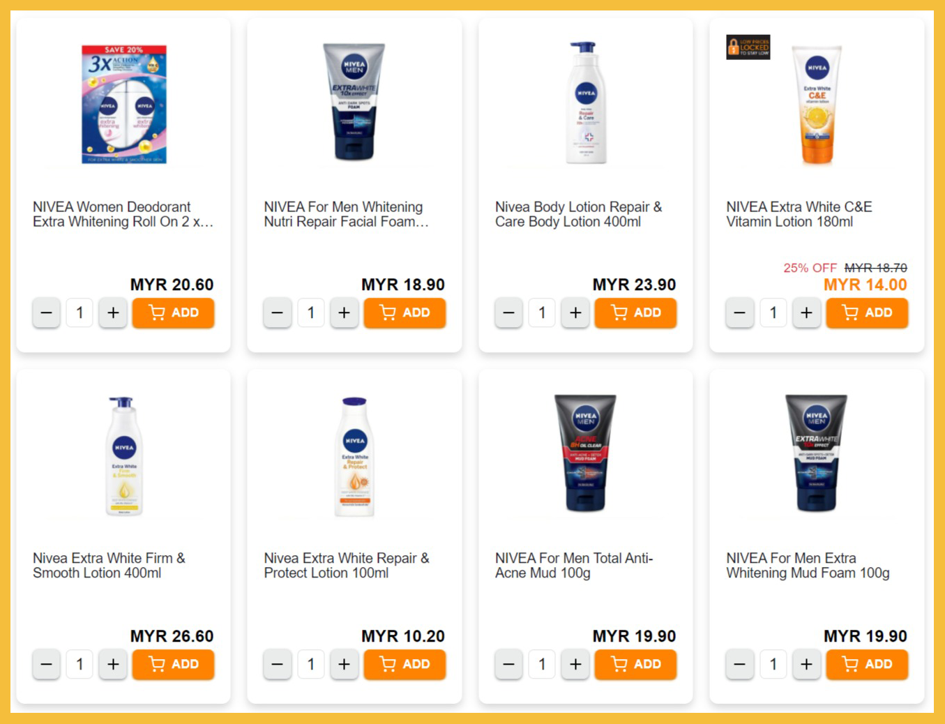Add NIVEA Women Deodorant Roll On to cart

(x=173, y=312)
